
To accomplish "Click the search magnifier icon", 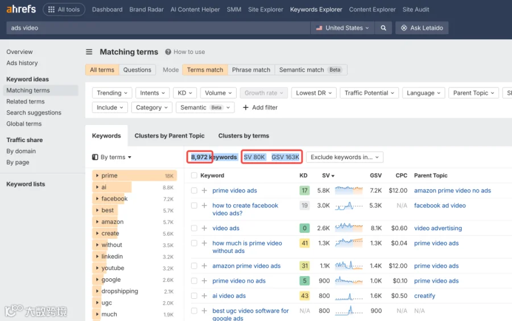I will tap(383, 28).
